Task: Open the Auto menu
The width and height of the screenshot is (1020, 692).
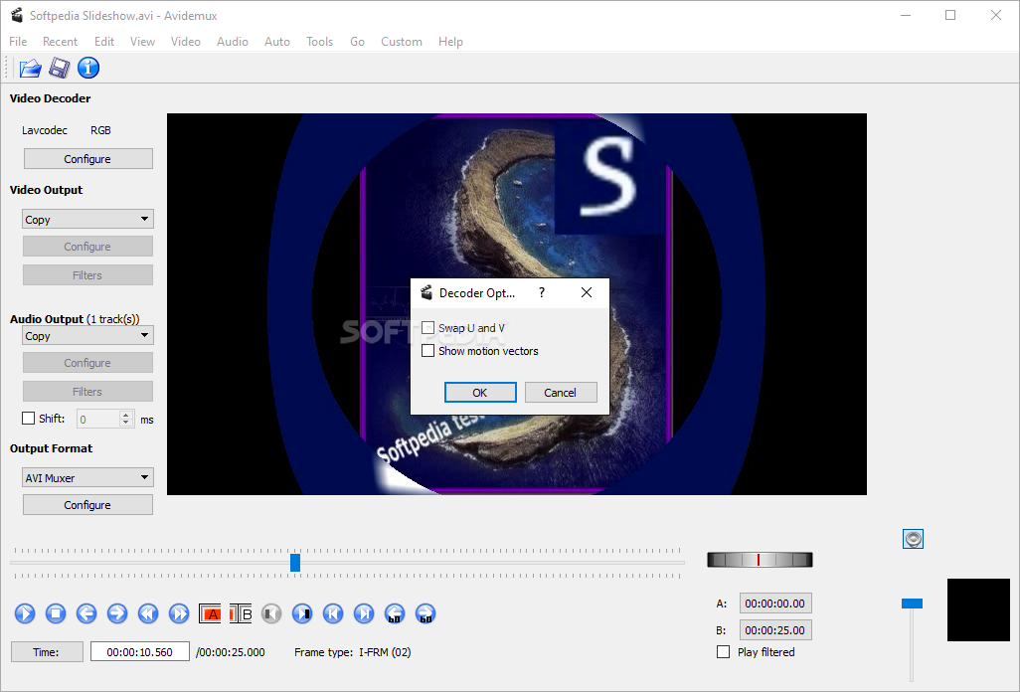Action: click(277, 42)
